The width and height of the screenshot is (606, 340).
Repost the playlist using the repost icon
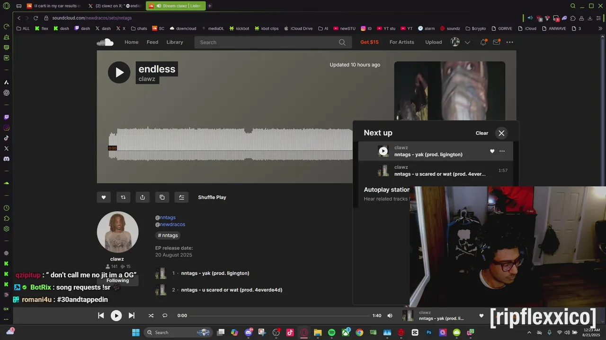[123, 197]
